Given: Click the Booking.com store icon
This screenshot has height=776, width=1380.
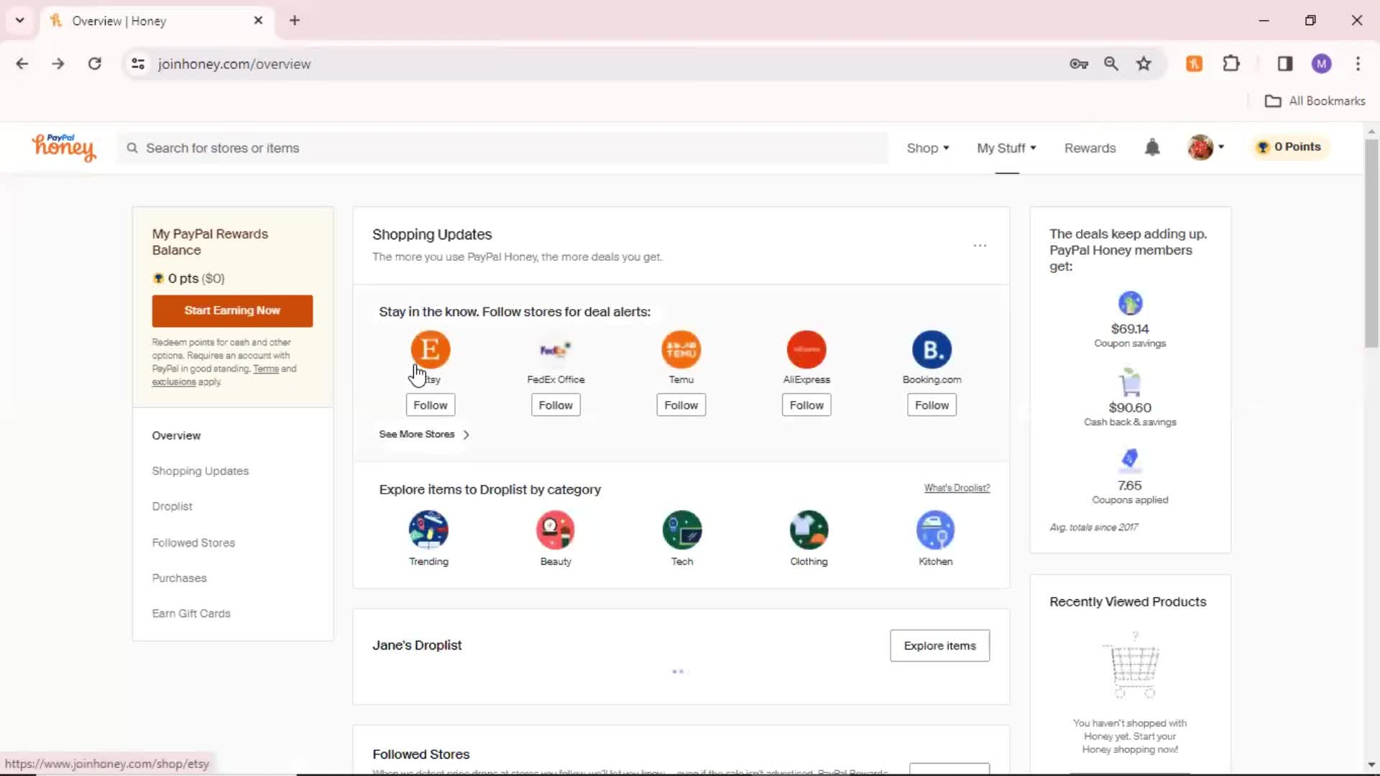Looking at the screenshot, I should point(931,350).
